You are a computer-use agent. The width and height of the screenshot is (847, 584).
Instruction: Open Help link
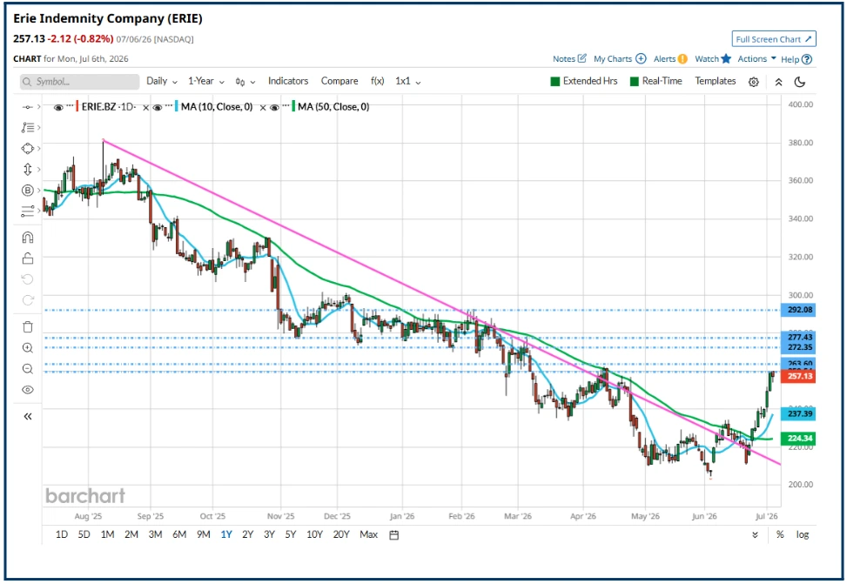[x=797, y=59]
